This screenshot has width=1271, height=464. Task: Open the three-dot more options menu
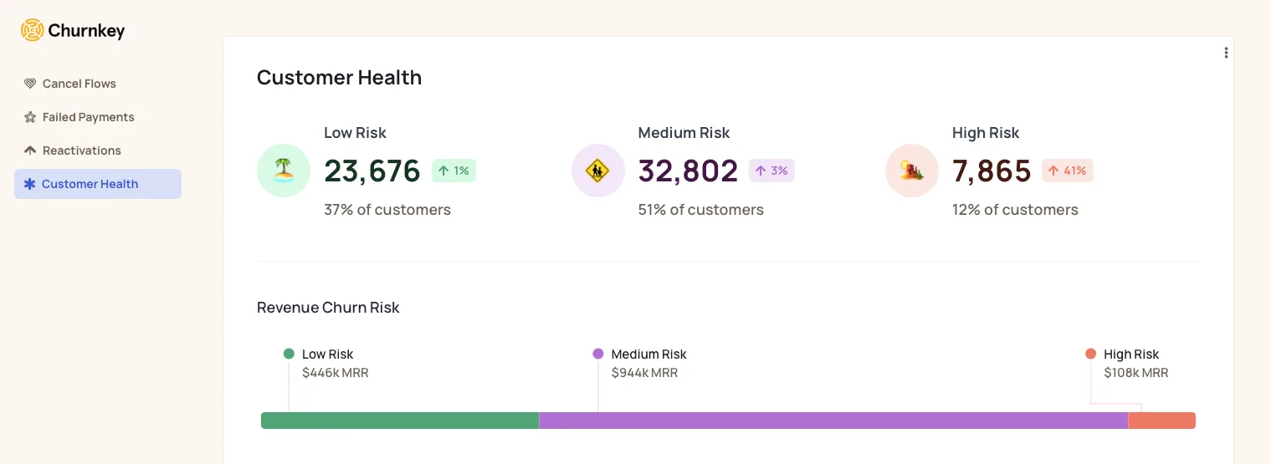coord(1226,53)
